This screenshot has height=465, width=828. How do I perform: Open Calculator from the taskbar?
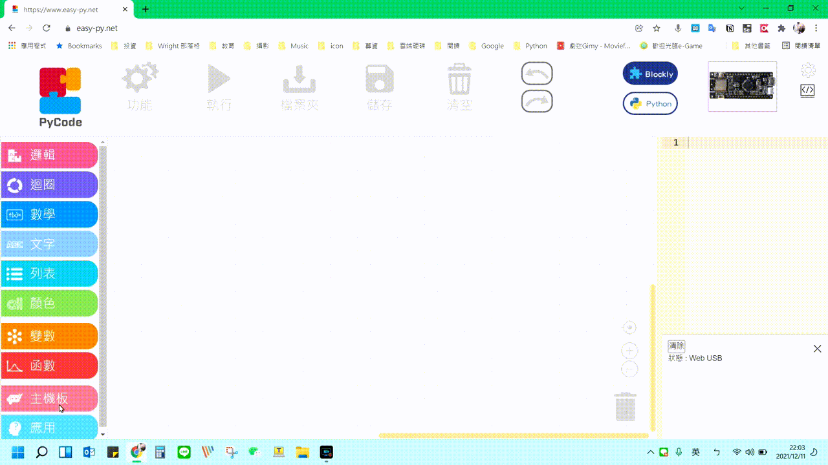[160, 452]
